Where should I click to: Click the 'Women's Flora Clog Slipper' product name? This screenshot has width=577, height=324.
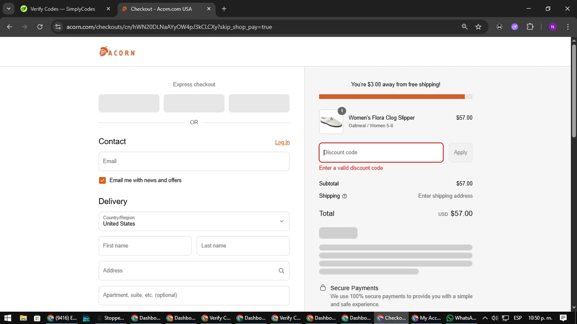[382, 118]
